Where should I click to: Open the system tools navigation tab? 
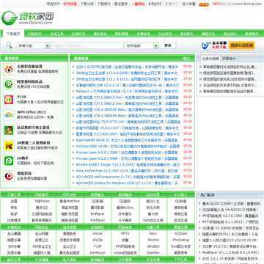click(56, 34)
